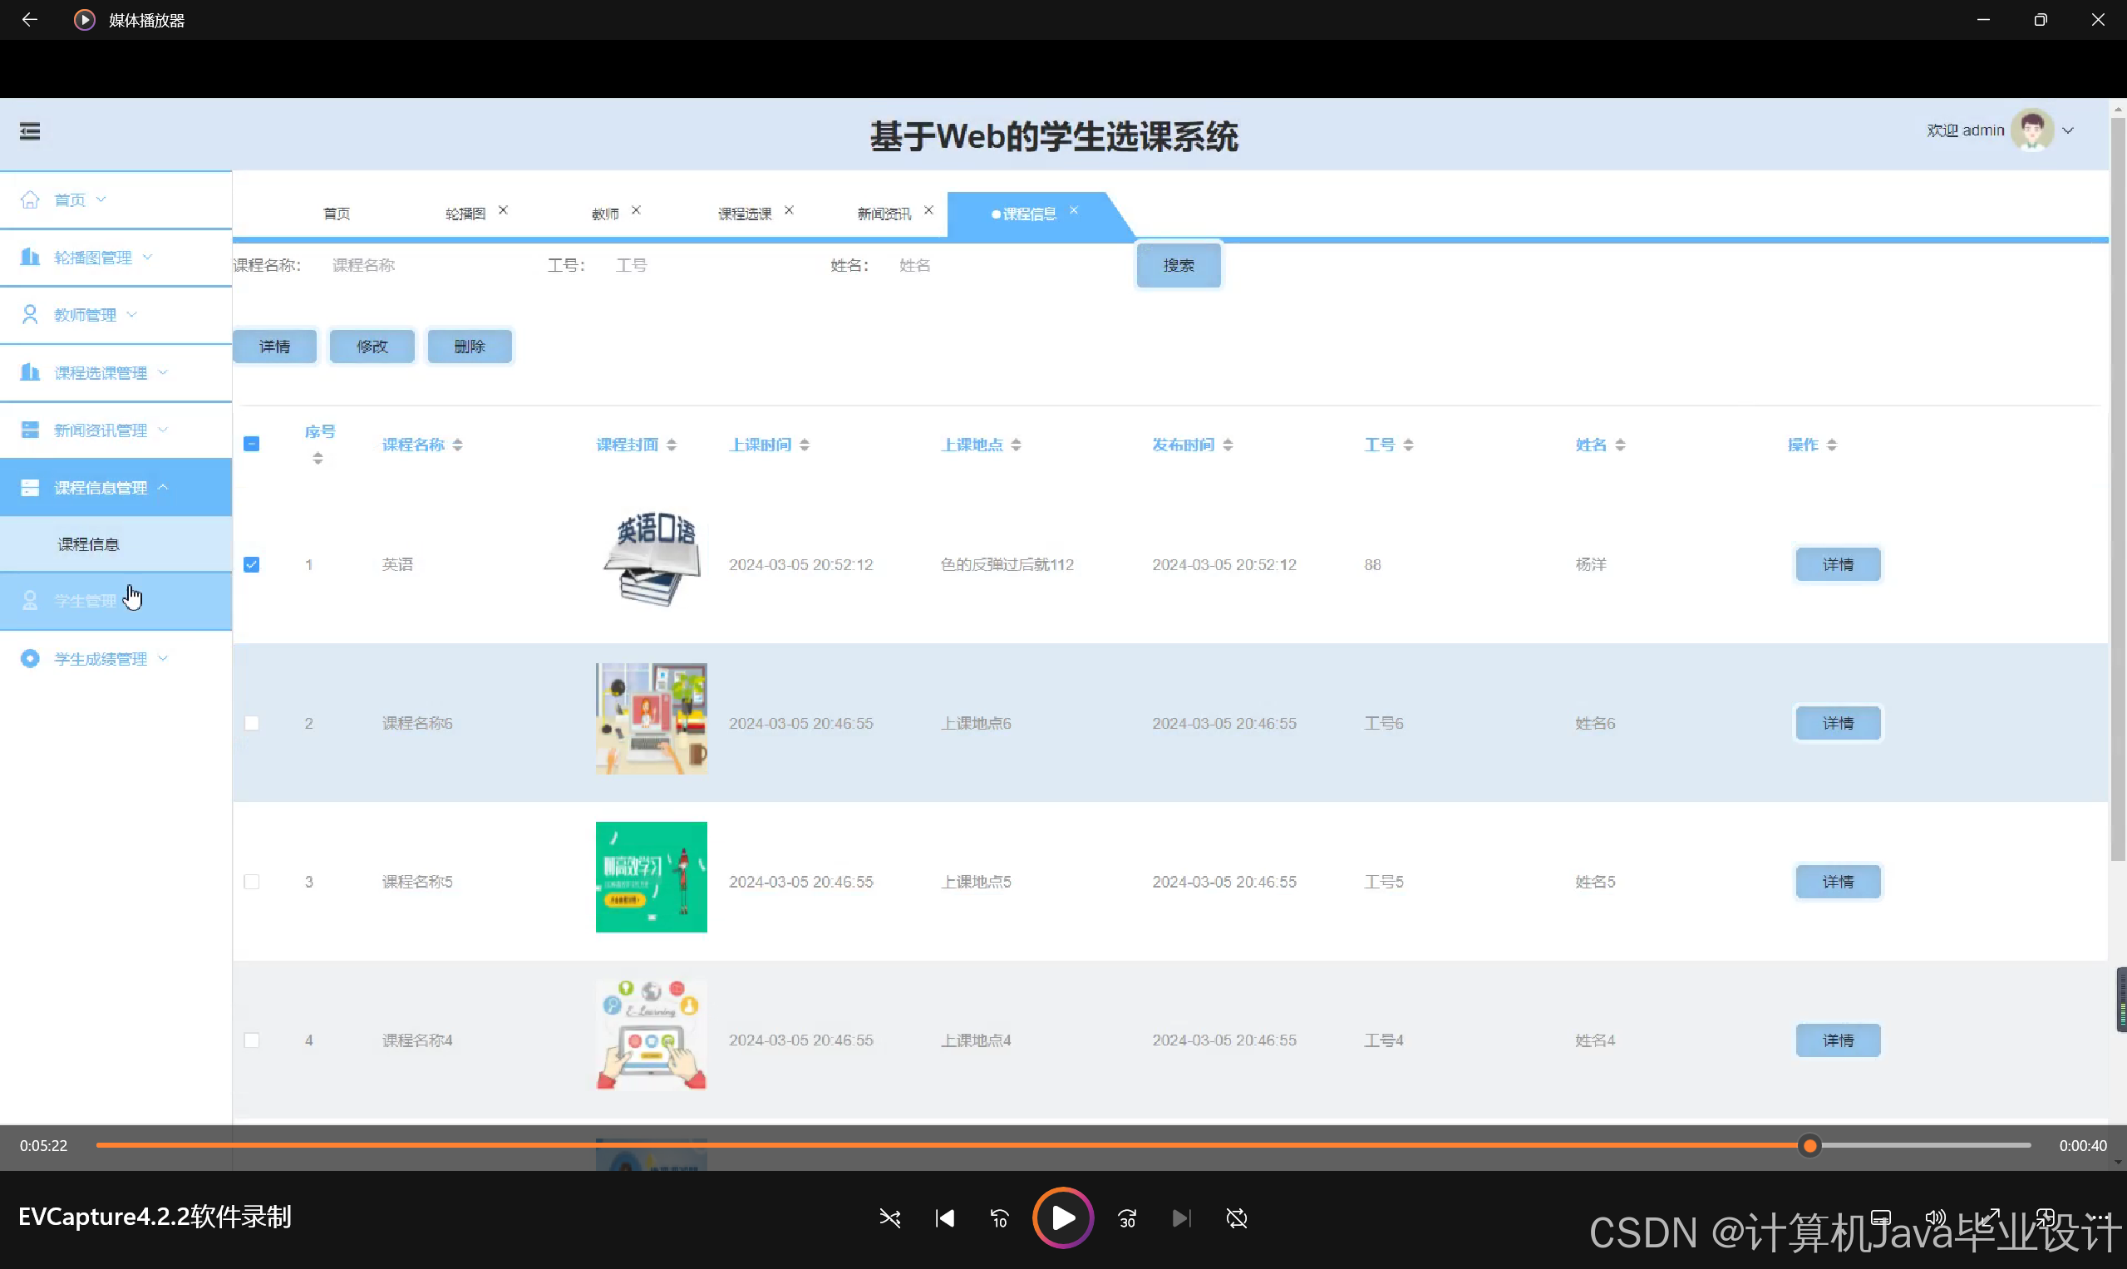The height and width of the screenshot is (1269, 2127).
Task: Select 课程信息 submenu item
Action: click(x=88, y=544)
